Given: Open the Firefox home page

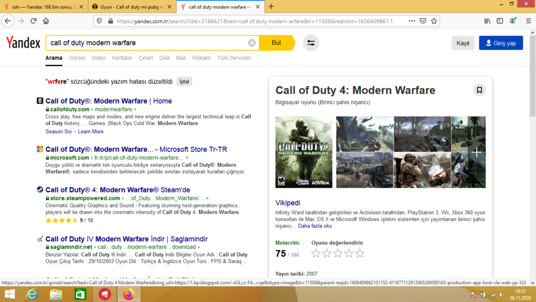Looking at the screenshot, I should [46, 21].
